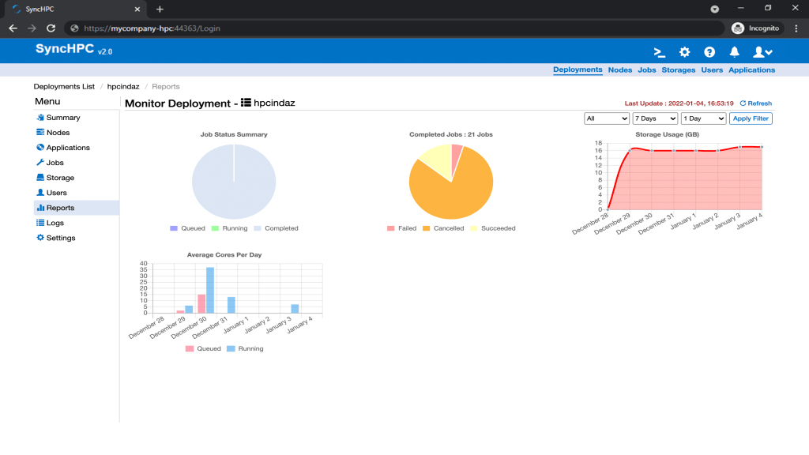809x455 pixels.
Task: Open the settings gear icon in header
Action: tap(685, 52)
